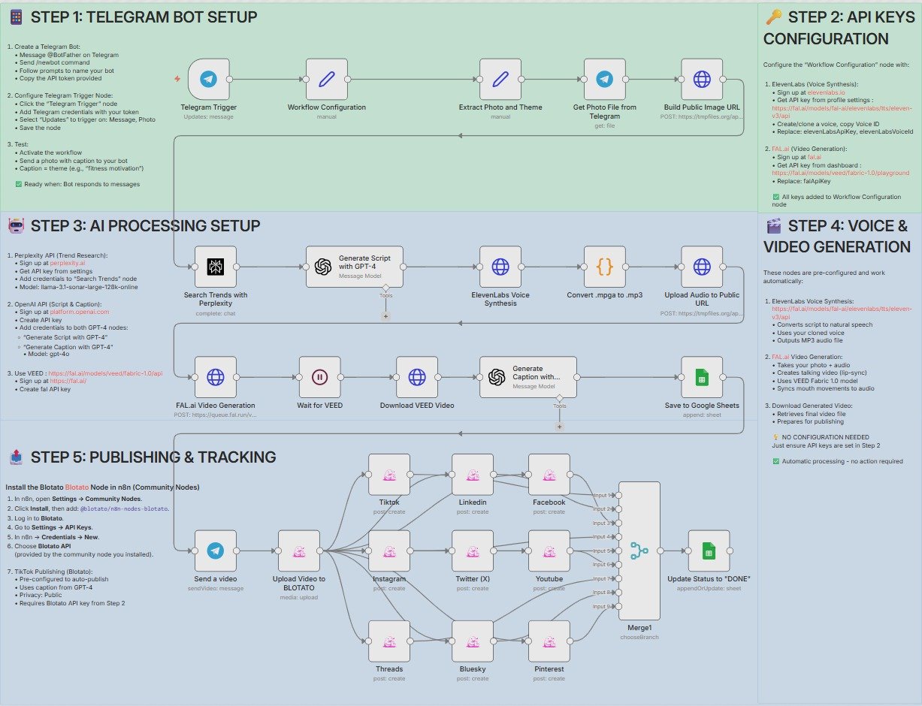
Task: Open fabric-1.0/playground URL in Step 2
Action: pos(841,173)
